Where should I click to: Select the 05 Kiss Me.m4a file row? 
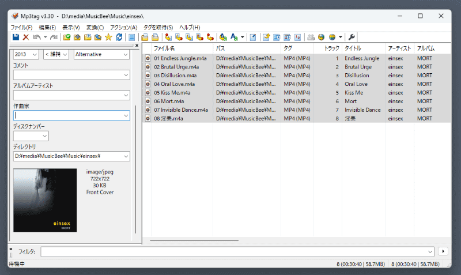coord(297,93)
